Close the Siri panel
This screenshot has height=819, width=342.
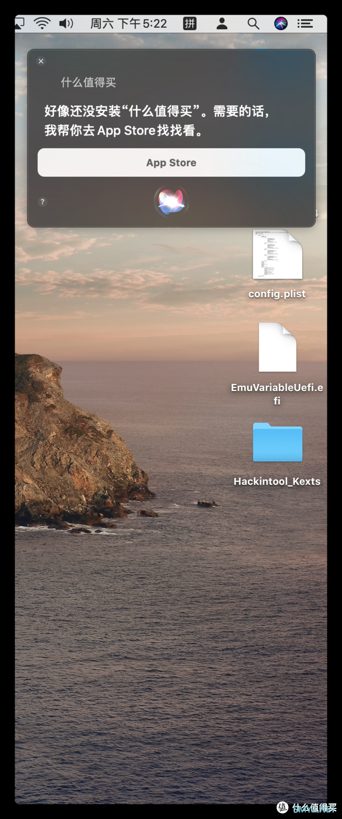point(41,61)
